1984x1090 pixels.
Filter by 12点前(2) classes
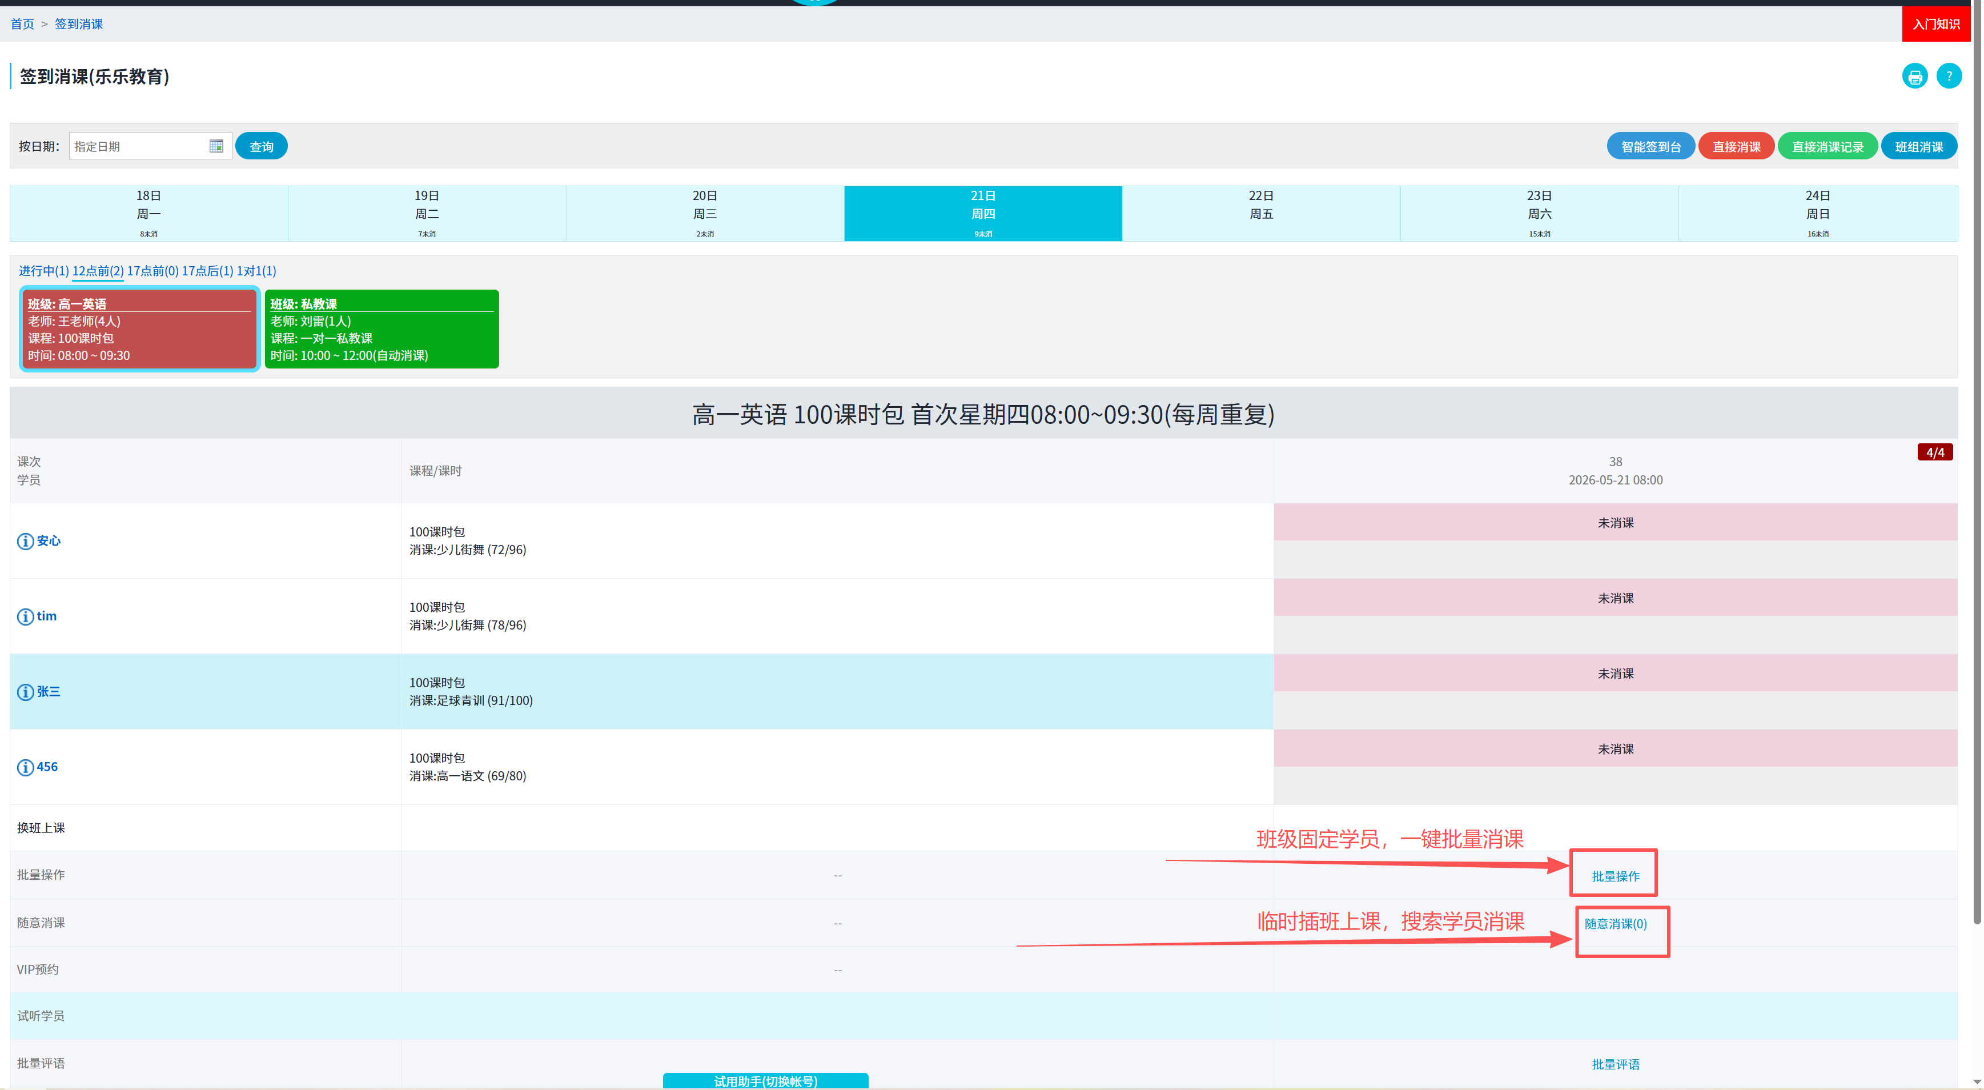coord(98,271)
